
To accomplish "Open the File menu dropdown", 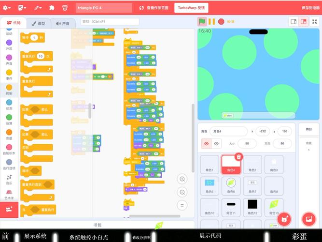I will click(22, 8).
